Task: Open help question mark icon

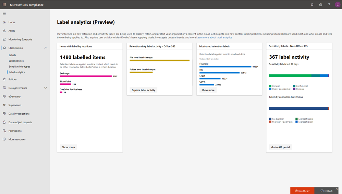Action: 329,4
